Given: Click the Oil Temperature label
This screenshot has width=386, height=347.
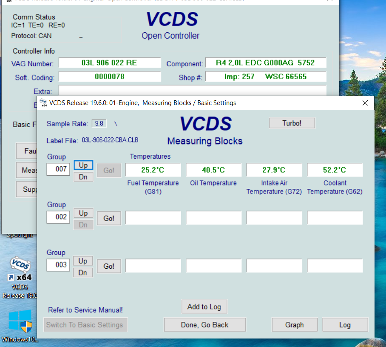Looking at the screenshot, I should pyautogui.click(x=213, y=183).
